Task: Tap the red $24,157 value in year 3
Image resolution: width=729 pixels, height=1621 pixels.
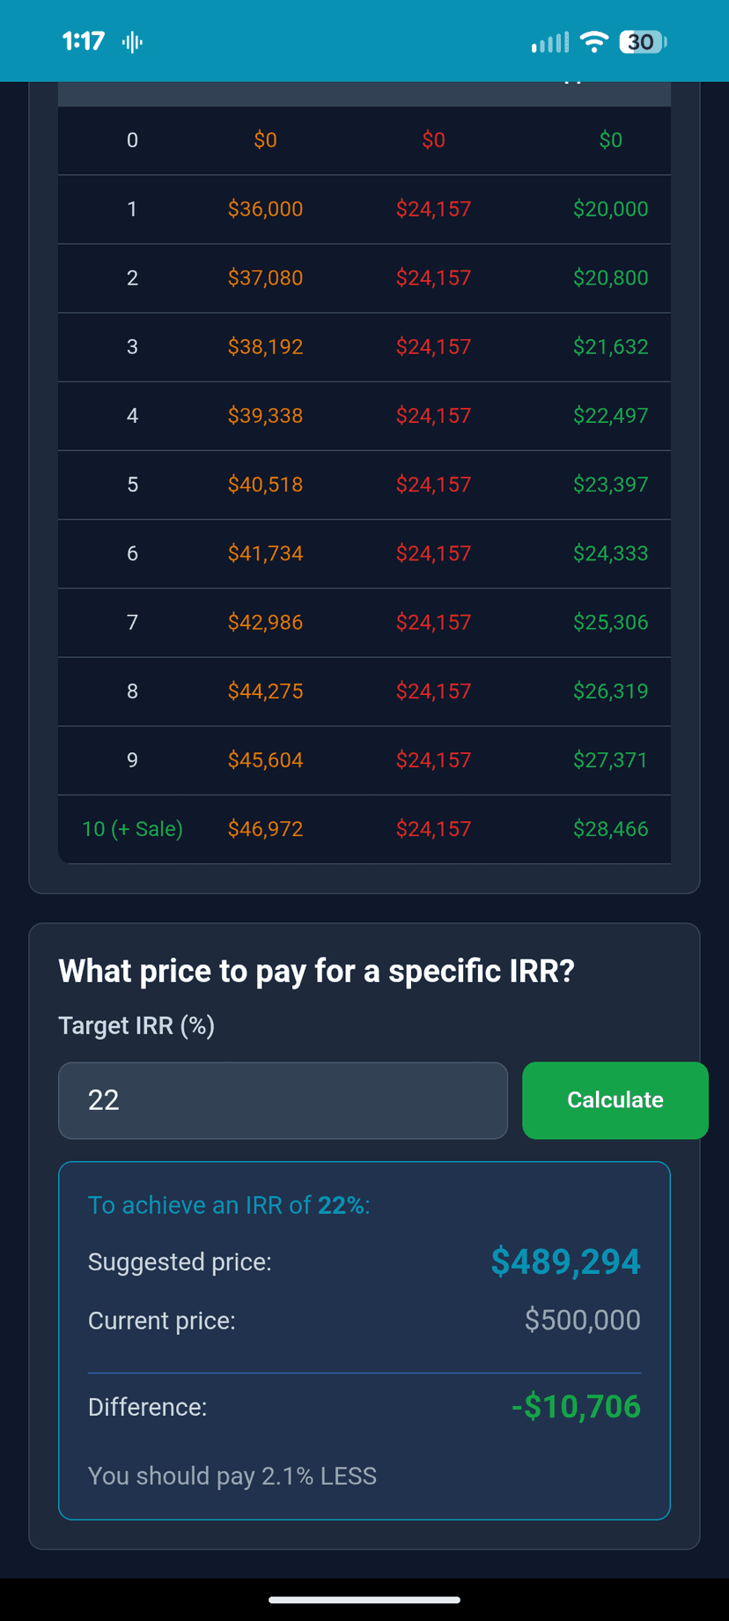Action: pyautogui.click(x=433, y=347)
